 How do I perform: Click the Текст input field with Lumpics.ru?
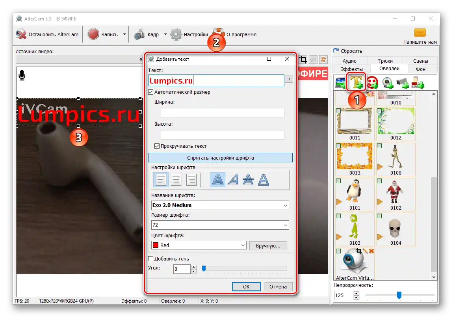216,80
